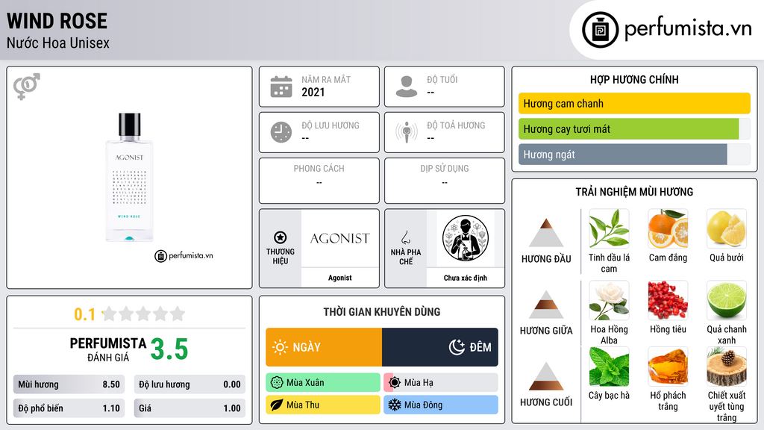The height and width of the screenshot is (430, 764).
Task: Click the WIND ROSE title text
Action: point(57,21)
